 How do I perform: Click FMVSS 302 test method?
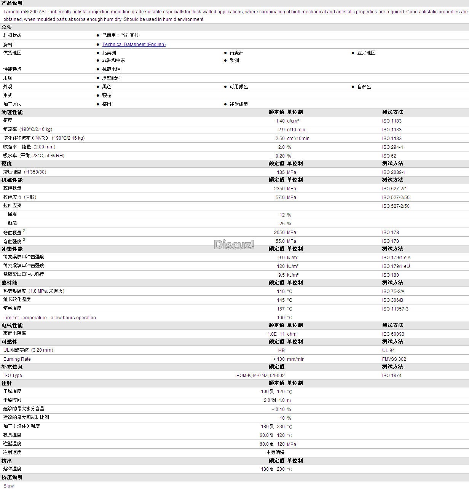pyautogui.click(x=394, y=359)
